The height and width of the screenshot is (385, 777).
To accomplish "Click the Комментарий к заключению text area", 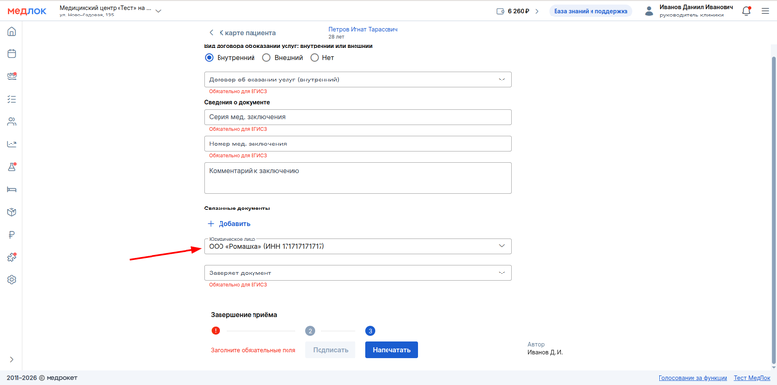I will coord(357,178).
